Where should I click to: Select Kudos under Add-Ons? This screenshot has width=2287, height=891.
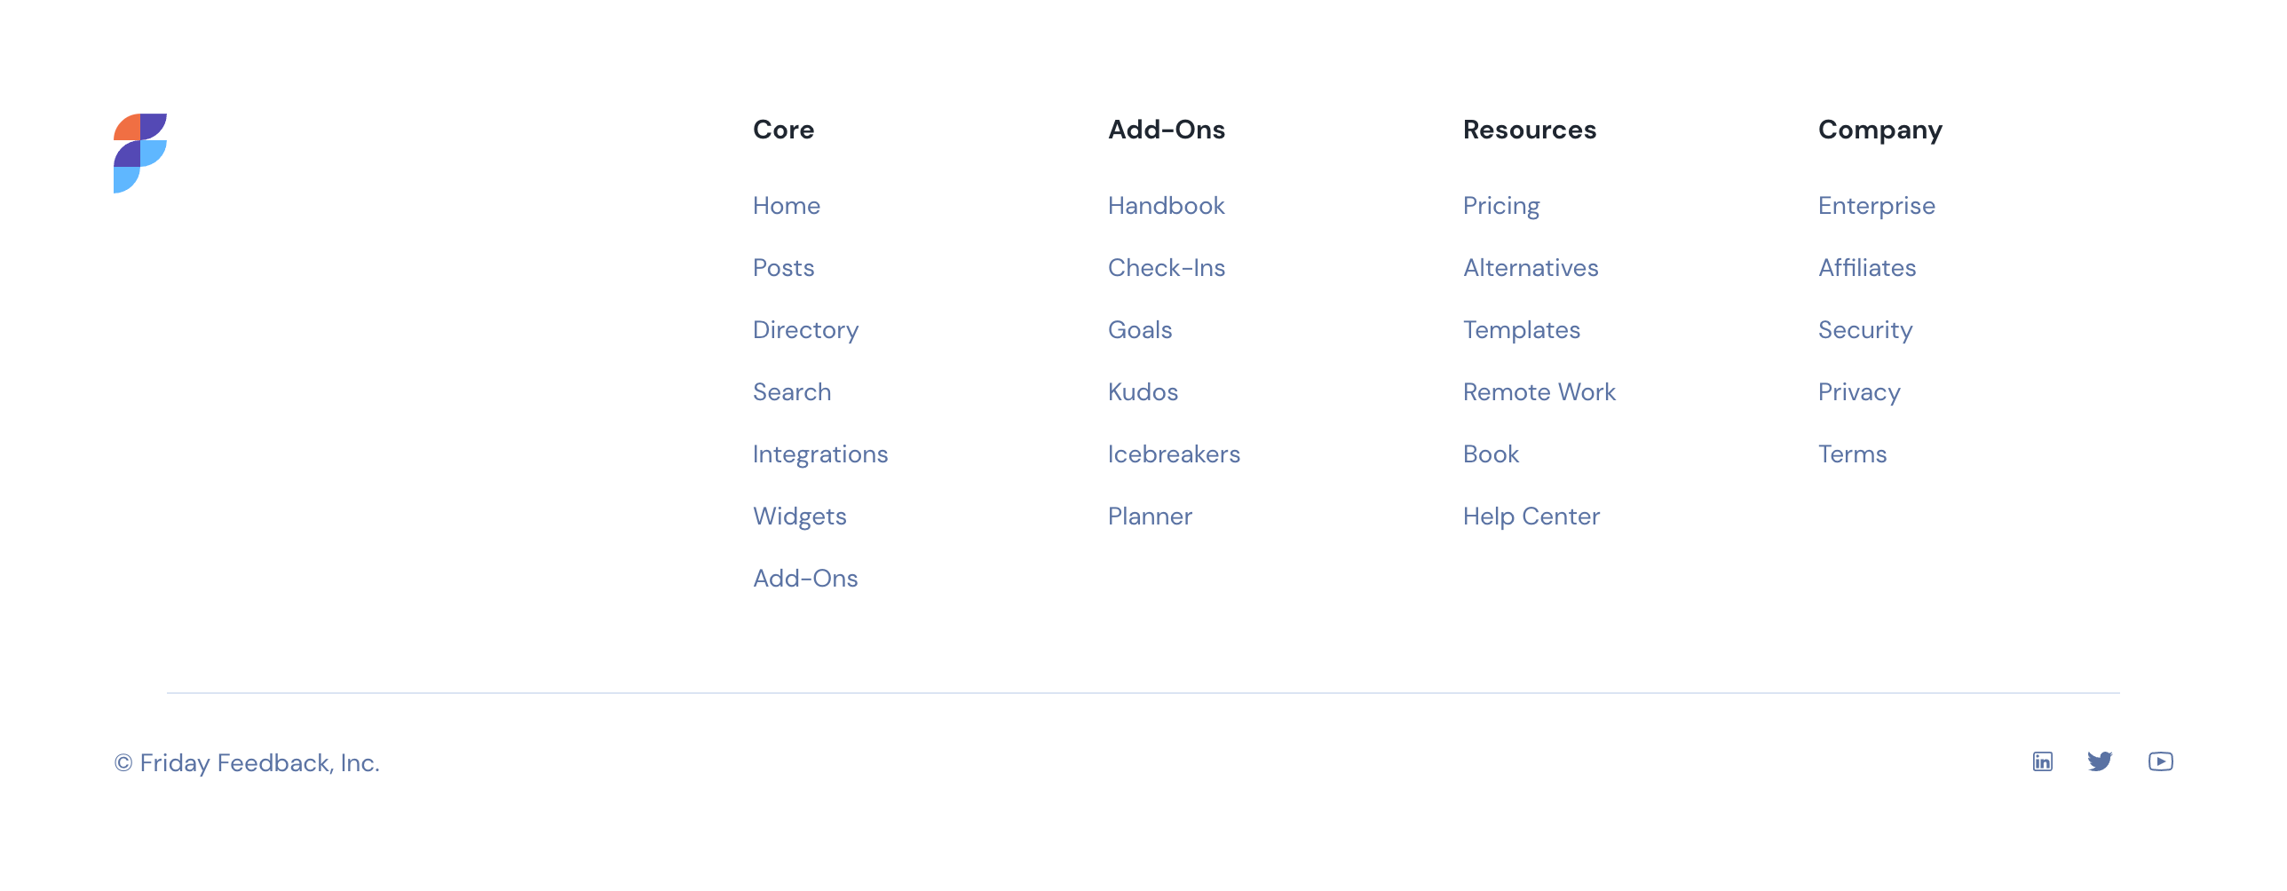1143,392
